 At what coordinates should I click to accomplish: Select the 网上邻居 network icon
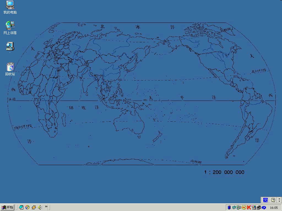pyautogui.click(x=10, y=26)
